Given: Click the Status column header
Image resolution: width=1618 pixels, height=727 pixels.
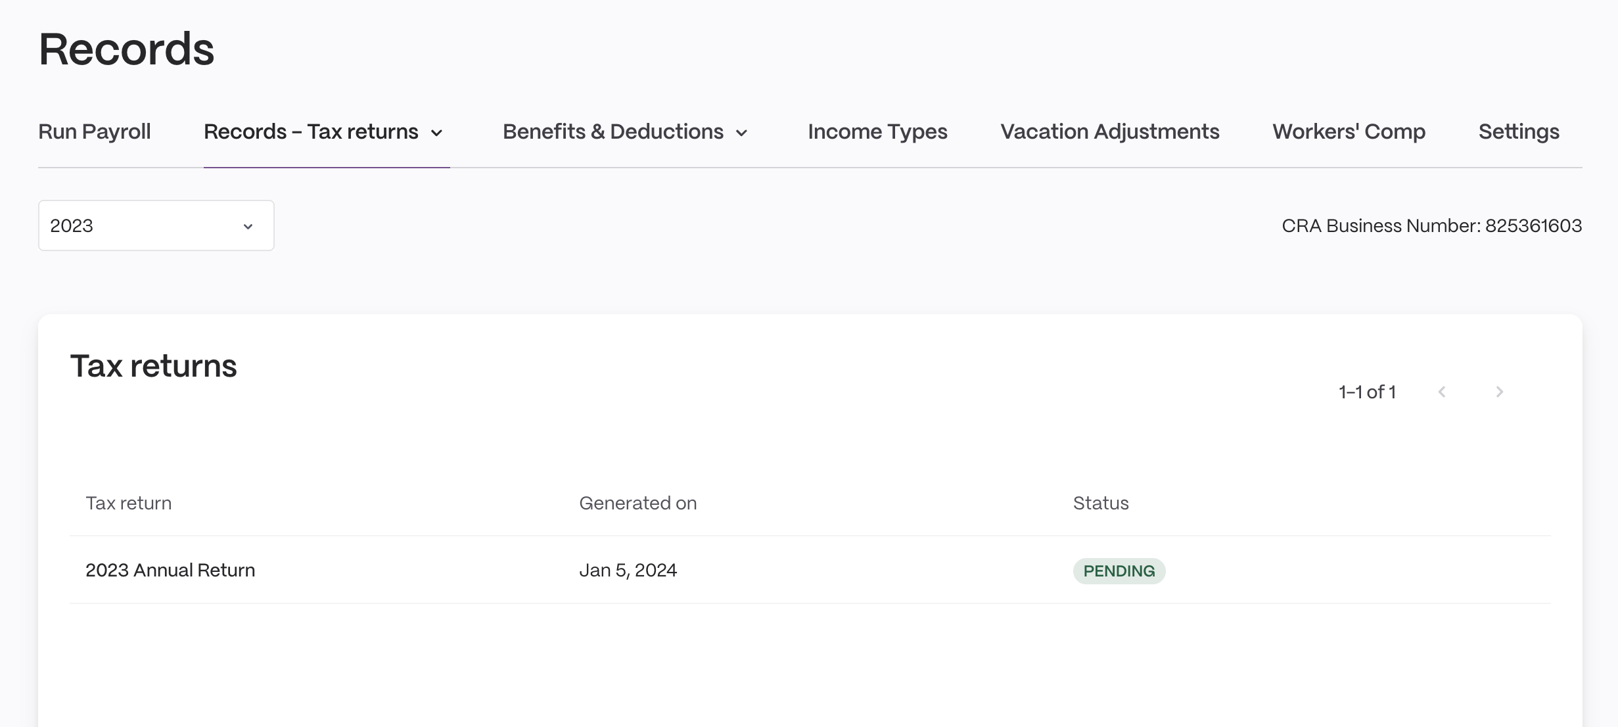Looking at the screenshot, I should [x=1101, y=503].
